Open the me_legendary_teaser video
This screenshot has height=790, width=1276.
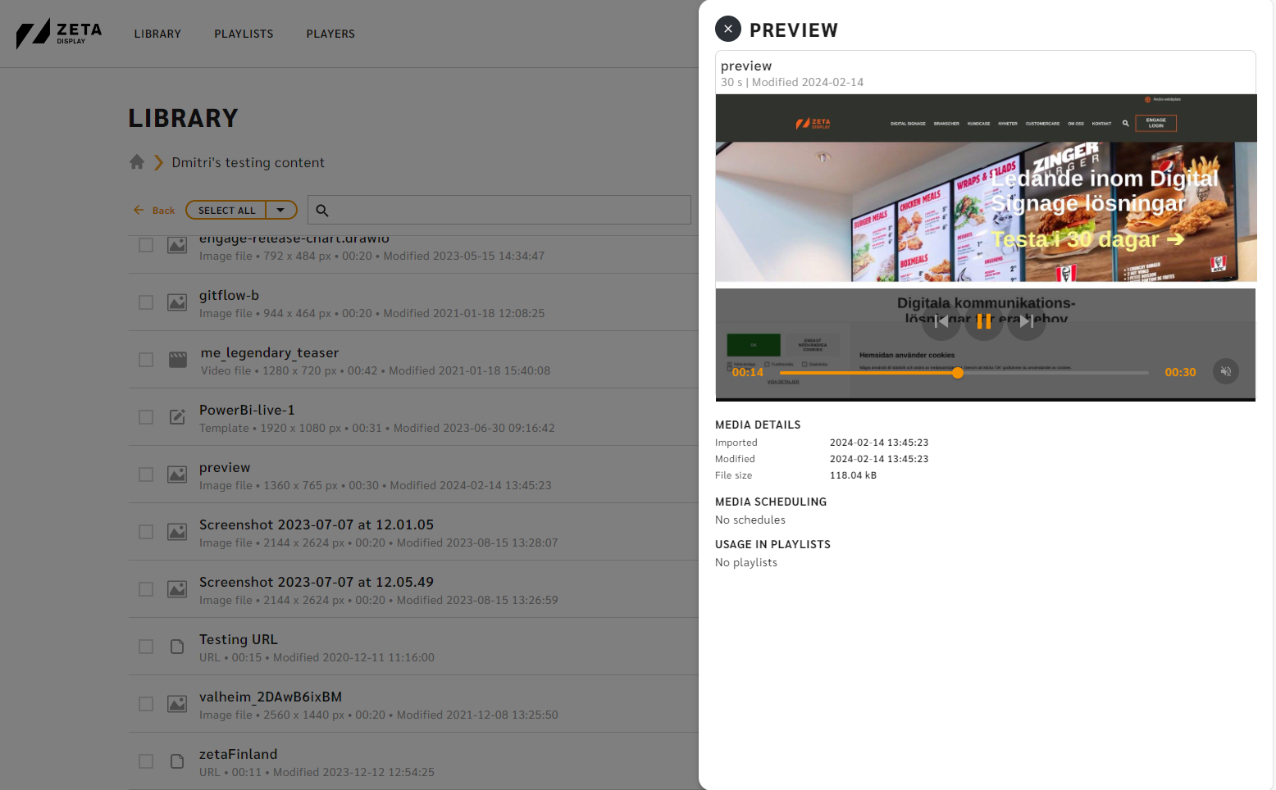(270, 352)
